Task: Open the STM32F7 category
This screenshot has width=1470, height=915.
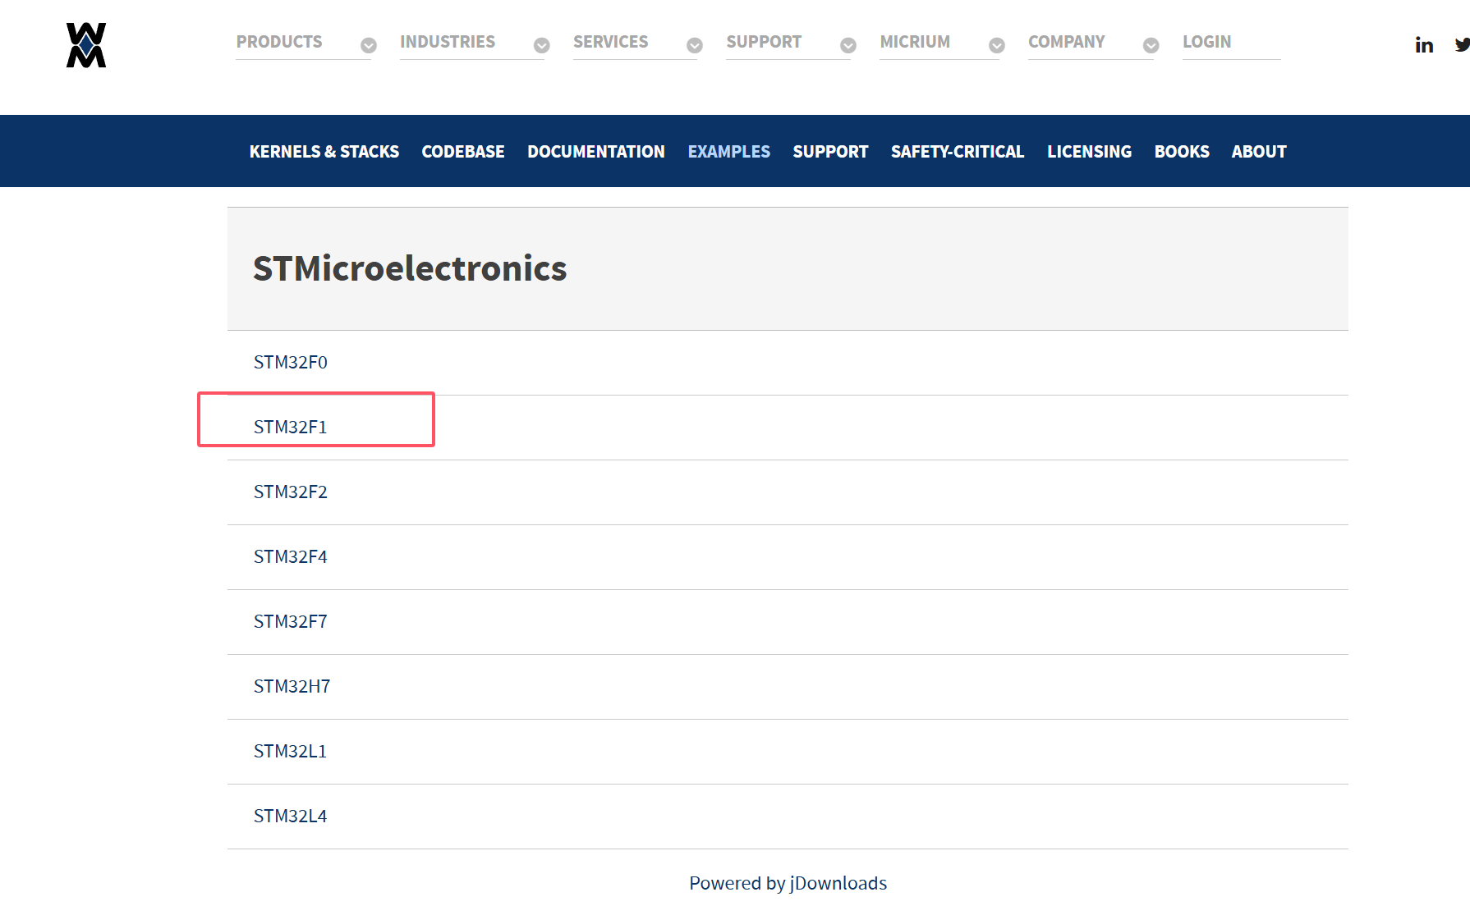Action: tap(291, 621)
